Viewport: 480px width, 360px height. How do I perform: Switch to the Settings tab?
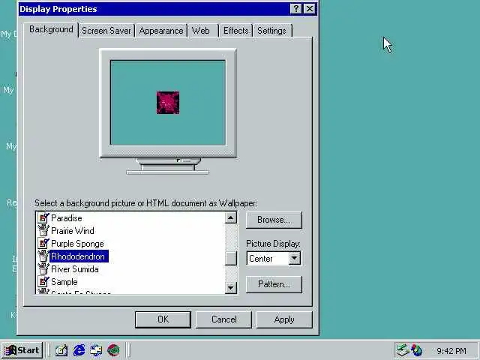pos(271,31)
